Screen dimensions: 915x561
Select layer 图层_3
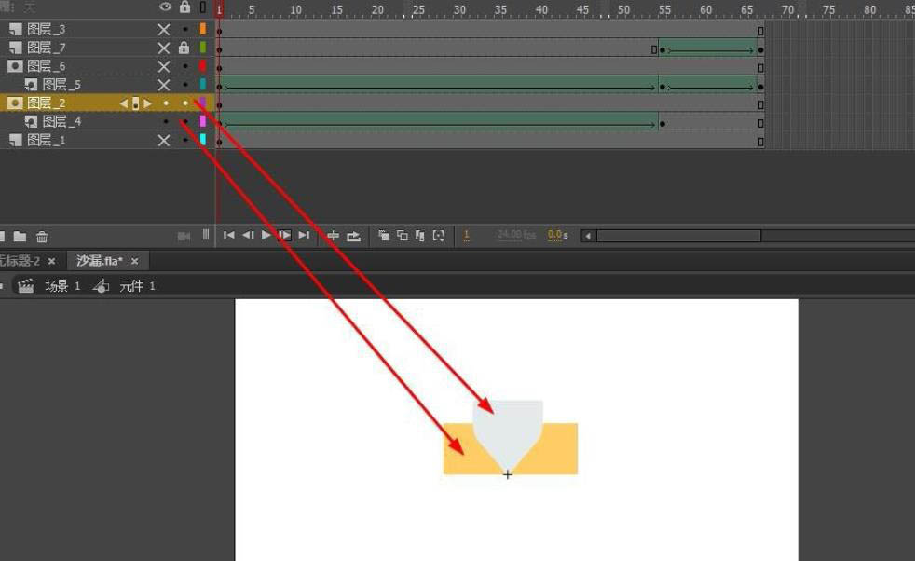46,29
